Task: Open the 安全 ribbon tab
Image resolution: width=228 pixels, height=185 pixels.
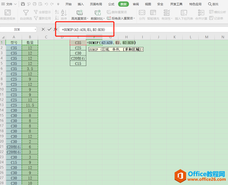Action: (160, 4)
